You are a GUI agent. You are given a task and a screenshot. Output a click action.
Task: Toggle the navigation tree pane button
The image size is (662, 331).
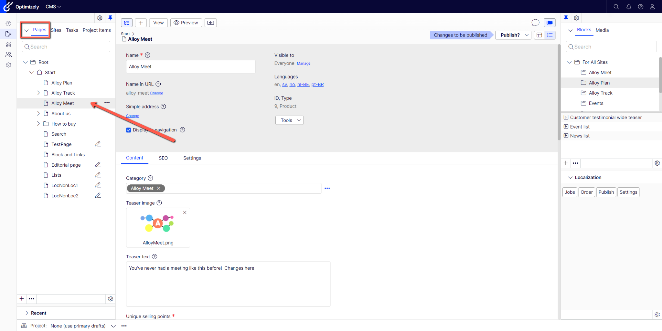(127, 23)
